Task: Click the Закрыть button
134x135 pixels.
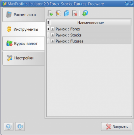Action: [x=116, y=127]
